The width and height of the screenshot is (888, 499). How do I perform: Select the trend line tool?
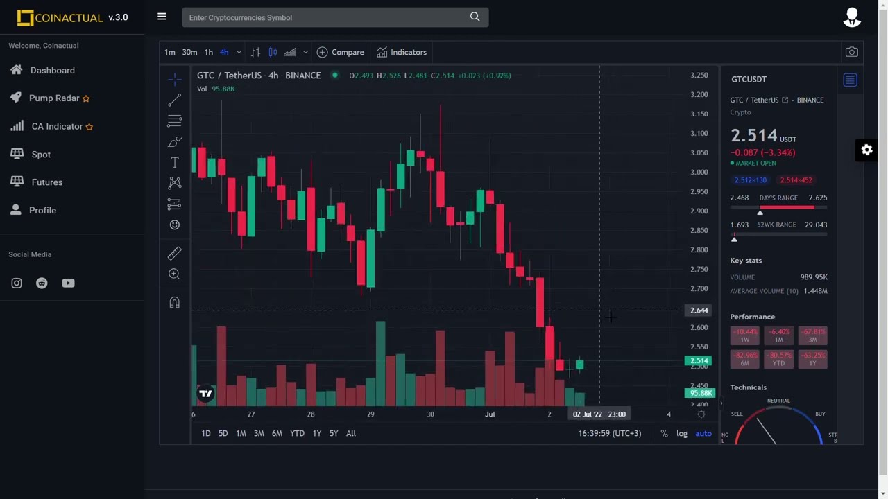point(175,100)
